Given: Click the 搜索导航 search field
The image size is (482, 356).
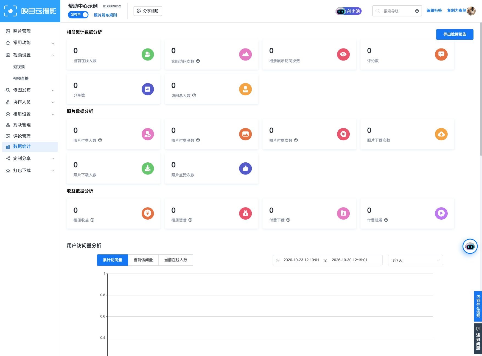Looking at the screenshot, I should (x=397, y=11).
